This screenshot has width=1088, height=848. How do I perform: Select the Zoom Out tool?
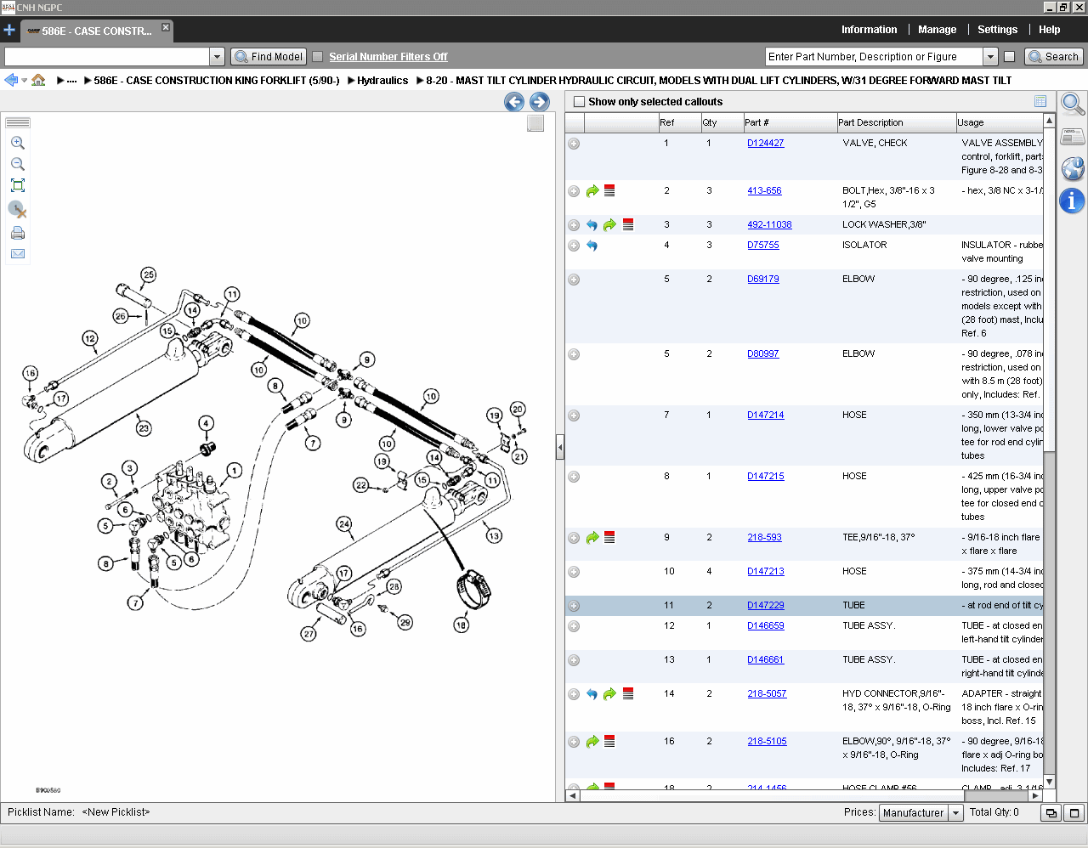point(17,164)
